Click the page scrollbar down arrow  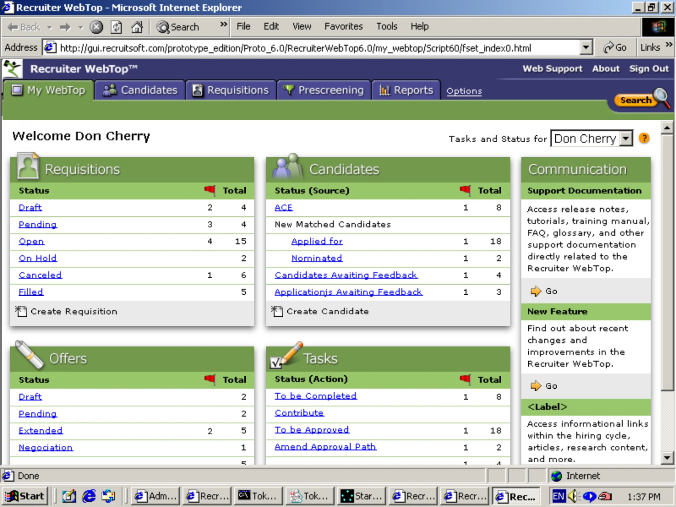tap(667, 458)
